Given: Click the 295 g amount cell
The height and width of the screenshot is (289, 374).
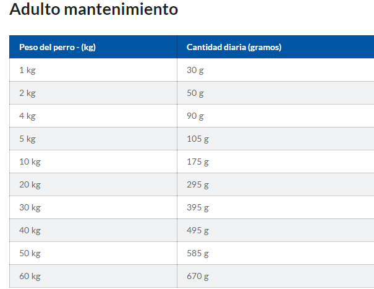Looking at the screenshot, I should tap(197, 184).
